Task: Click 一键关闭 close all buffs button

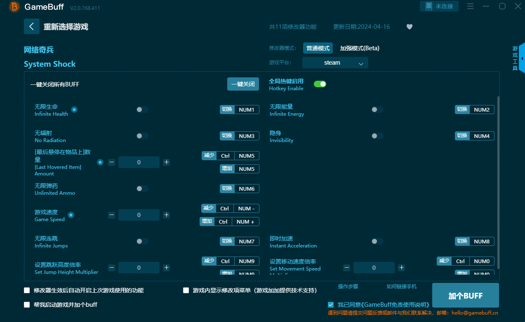Action: tap(243, 84)
